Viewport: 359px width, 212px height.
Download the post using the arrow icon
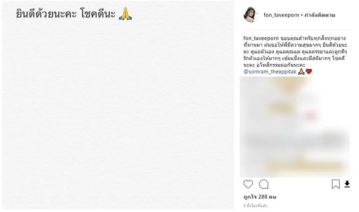347,184
